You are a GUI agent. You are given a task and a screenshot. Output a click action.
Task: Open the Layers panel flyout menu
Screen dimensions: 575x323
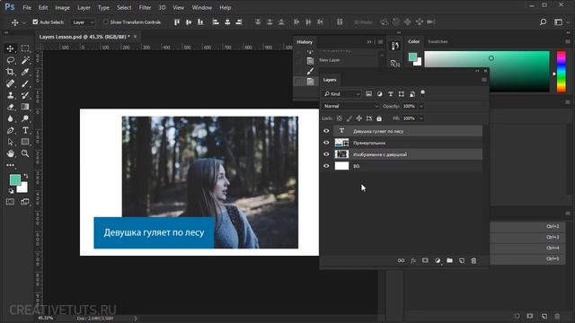484,80
